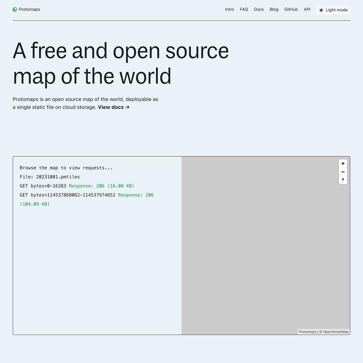Follow the View docs link
The image size is (363, 363).
[114, 107]
